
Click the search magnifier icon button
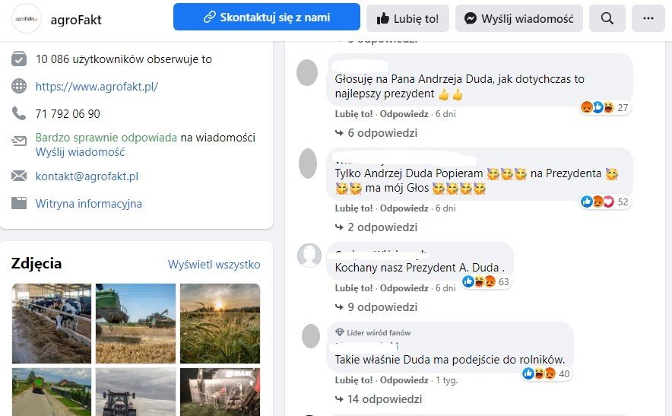pyautogui.click(x=607, y=18)
